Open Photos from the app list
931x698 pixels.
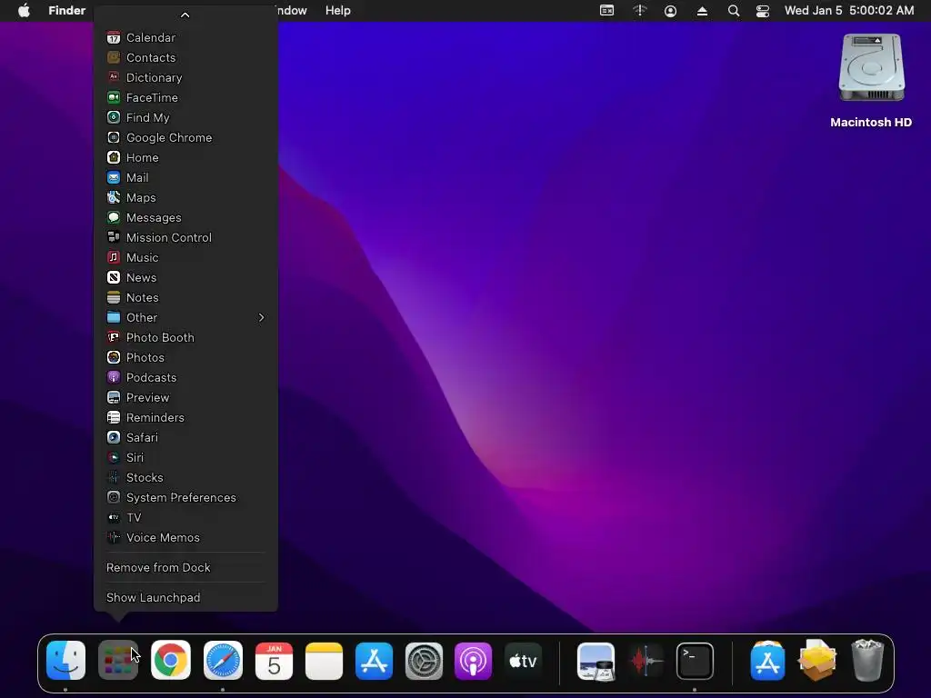[x=185, y=357]
